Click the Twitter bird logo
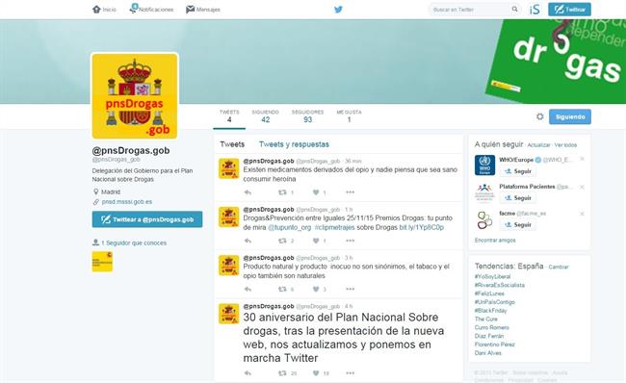This screenshot has height=383, width=626. pos(338,10)
